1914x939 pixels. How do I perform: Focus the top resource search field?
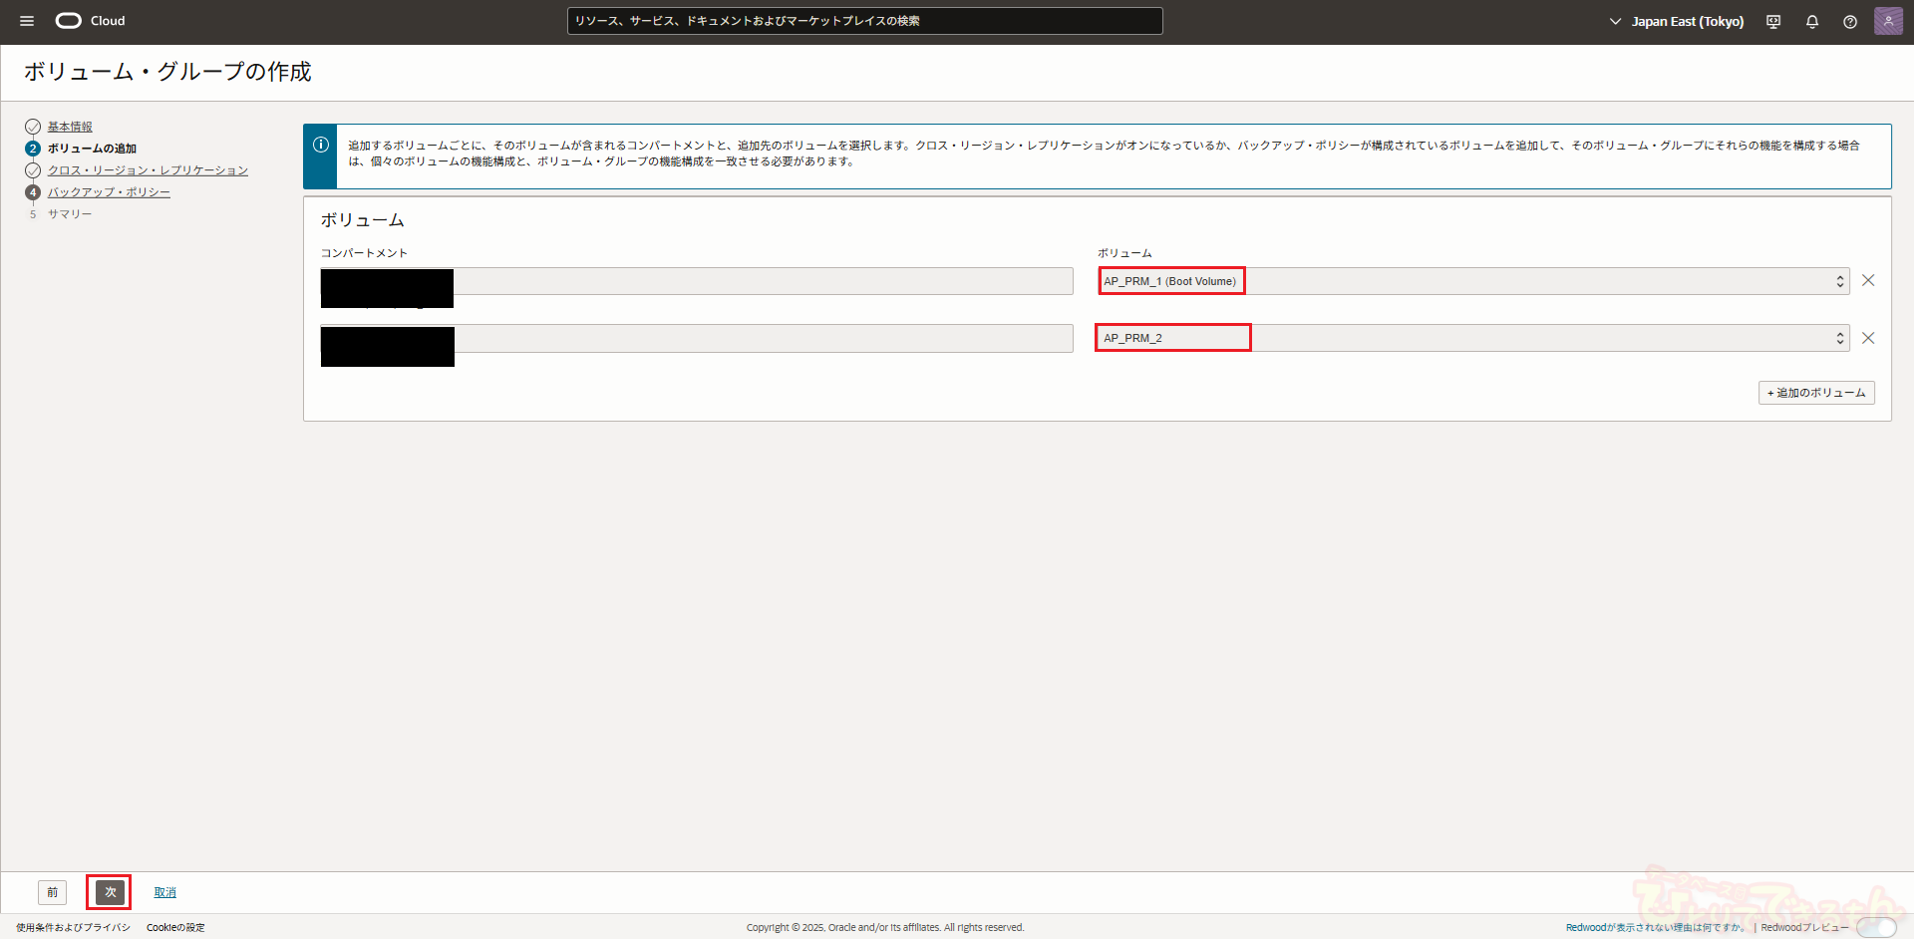click(864, 21)
